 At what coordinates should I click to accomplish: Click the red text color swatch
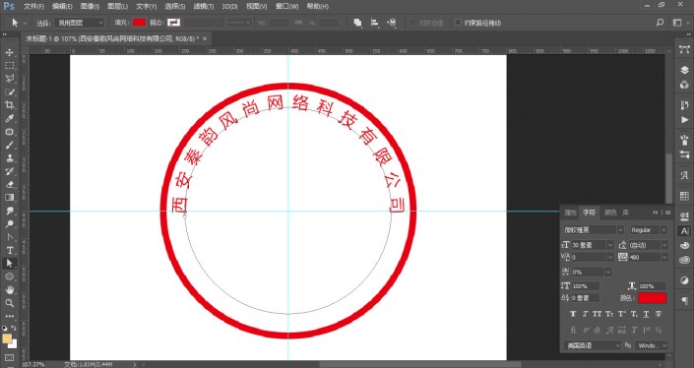[652, 298]
